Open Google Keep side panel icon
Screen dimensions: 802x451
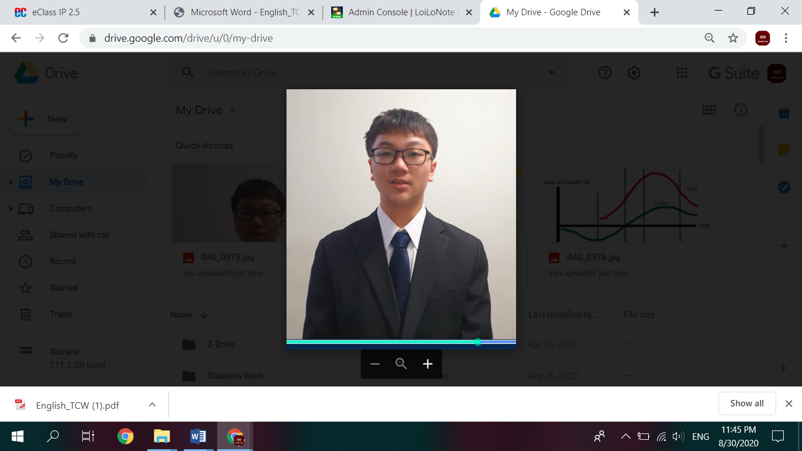pyautogui.click(x=784, y=150)
